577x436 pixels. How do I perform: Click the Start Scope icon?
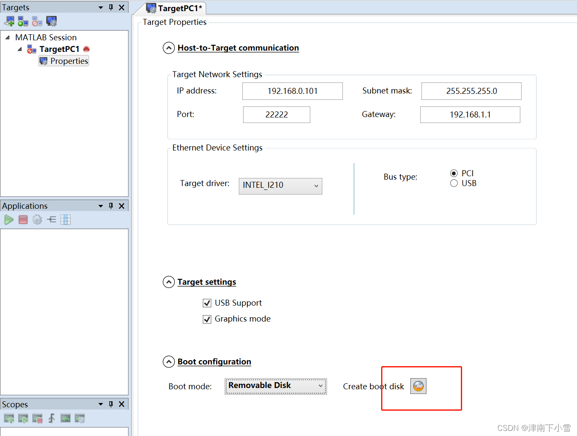pyautogui.click(x=23, y=418)
